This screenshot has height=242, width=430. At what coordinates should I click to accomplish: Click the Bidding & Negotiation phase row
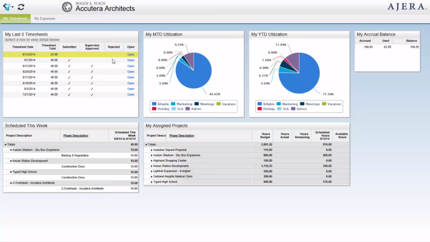point(71,155)
